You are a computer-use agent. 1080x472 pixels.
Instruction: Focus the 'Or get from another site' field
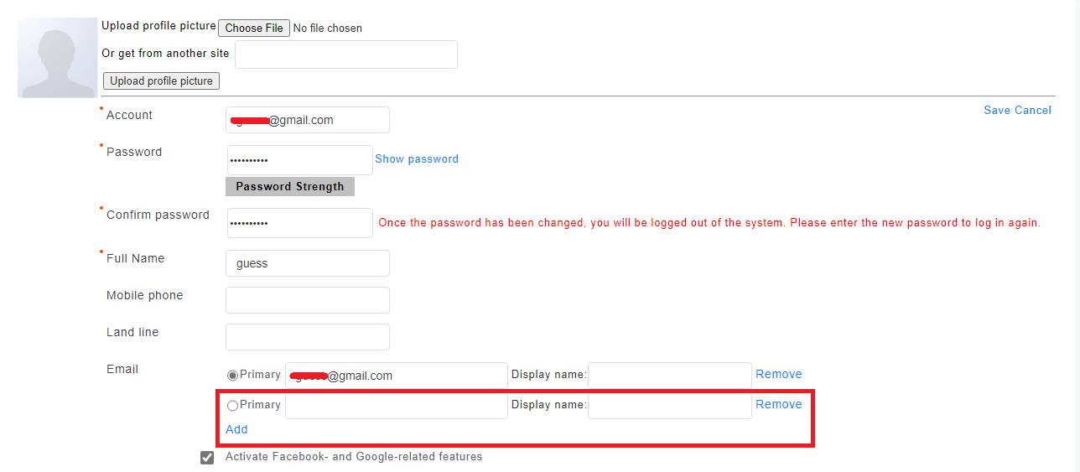pos(345,54)
